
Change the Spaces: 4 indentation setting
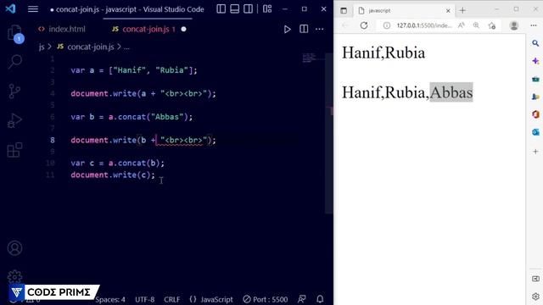110,299
